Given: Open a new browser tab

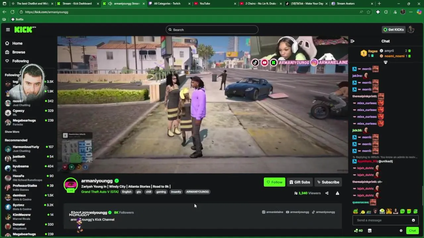Looking at the screenshot, I should tap(379, 4).
